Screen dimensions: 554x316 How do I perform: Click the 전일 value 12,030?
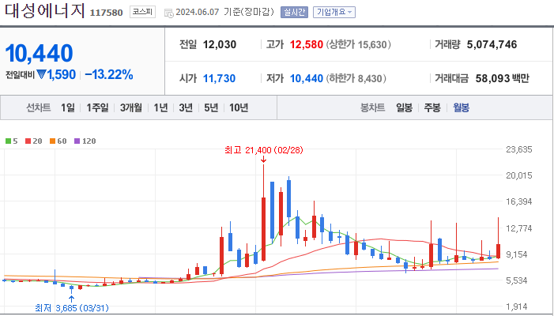tap(220, 44)
